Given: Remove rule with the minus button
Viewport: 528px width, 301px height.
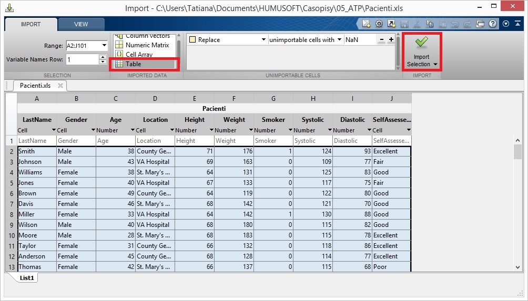Looking at the screenshot, I should tap(381, 40).
